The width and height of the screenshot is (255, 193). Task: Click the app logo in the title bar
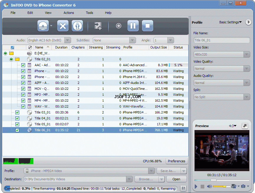(x=6, y=5)
